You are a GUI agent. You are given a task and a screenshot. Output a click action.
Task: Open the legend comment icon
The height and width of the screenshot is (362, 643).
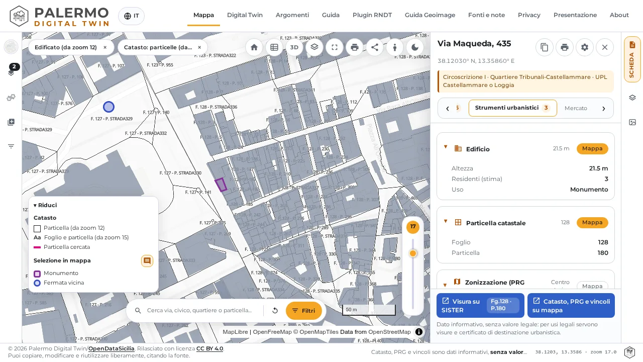(147, 261)
